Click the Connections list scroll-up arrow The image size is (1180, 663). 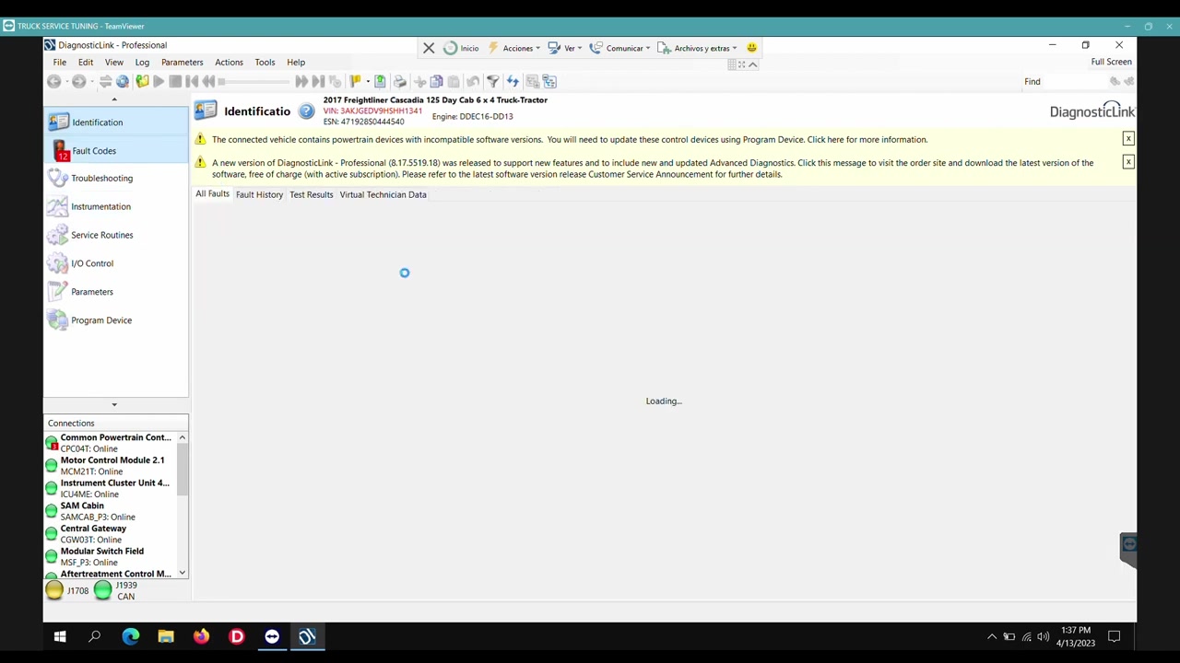pos(182,437)
